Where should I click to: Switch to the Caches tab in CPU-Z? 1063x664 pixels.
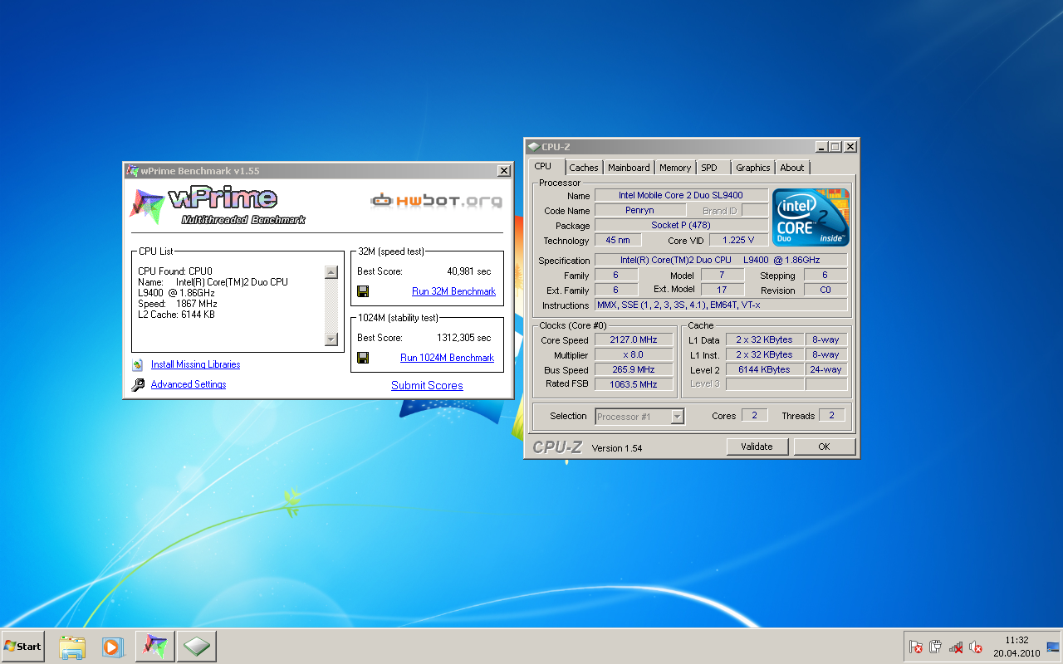[x=584, y=168]
